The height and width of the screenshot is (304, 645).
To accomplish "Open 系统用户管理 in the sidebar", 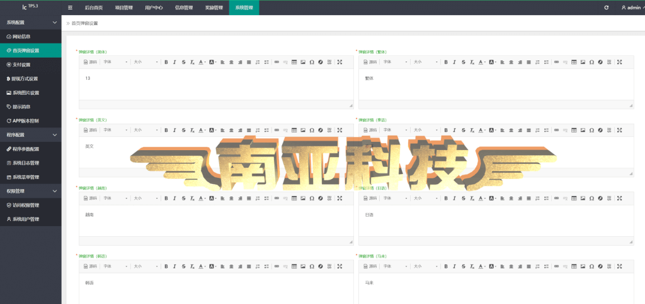I will click(31, 219).
